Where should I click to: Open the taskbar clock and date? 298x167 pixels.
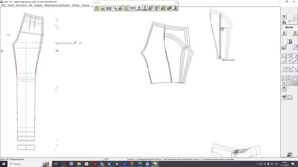pos(284,164)
